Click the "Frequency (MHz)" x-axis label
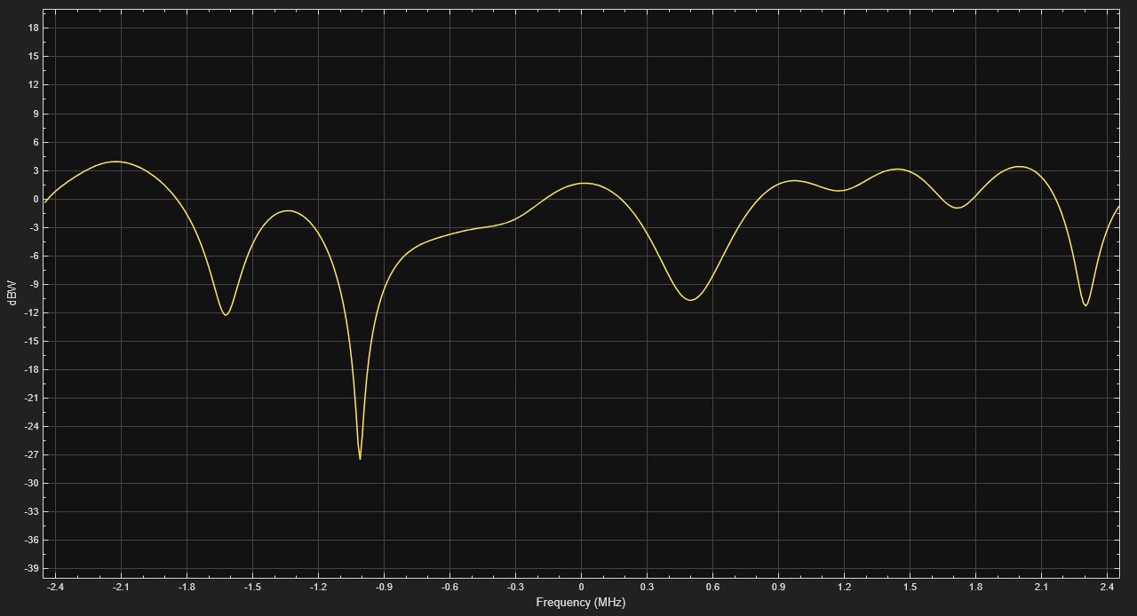Image resolution: width=1137 pixels, height=616 pixels. [580, 603]
